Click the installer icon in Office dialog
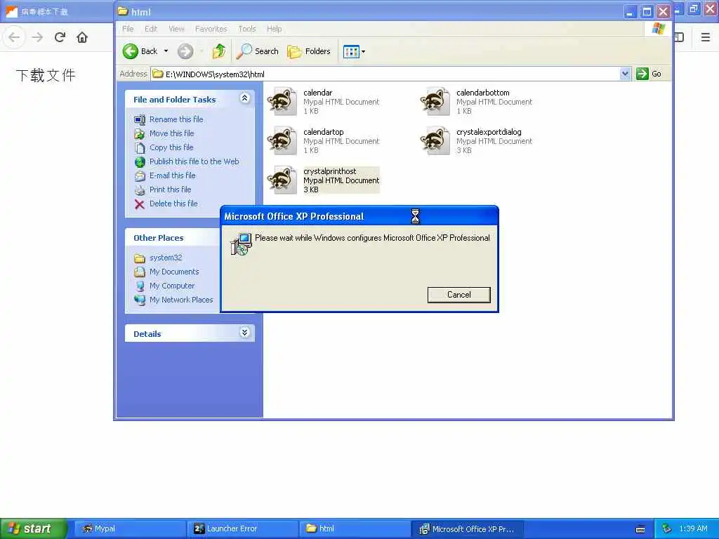The image size is (719, 539). coord(242,244)
